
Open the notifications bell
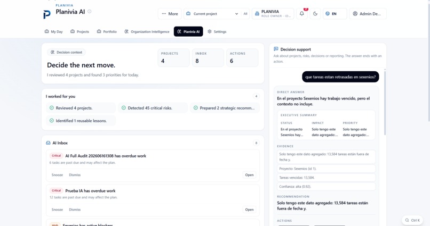301,14
